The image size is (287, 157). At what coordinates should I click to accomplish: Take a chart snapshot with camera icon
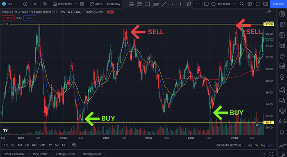pyautogui.click(x=266, y=4)
